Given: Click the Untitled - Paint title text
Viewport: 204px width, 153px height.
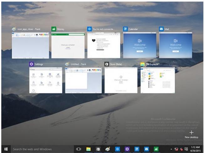Looking at the screenshot, I should (78, 64).
